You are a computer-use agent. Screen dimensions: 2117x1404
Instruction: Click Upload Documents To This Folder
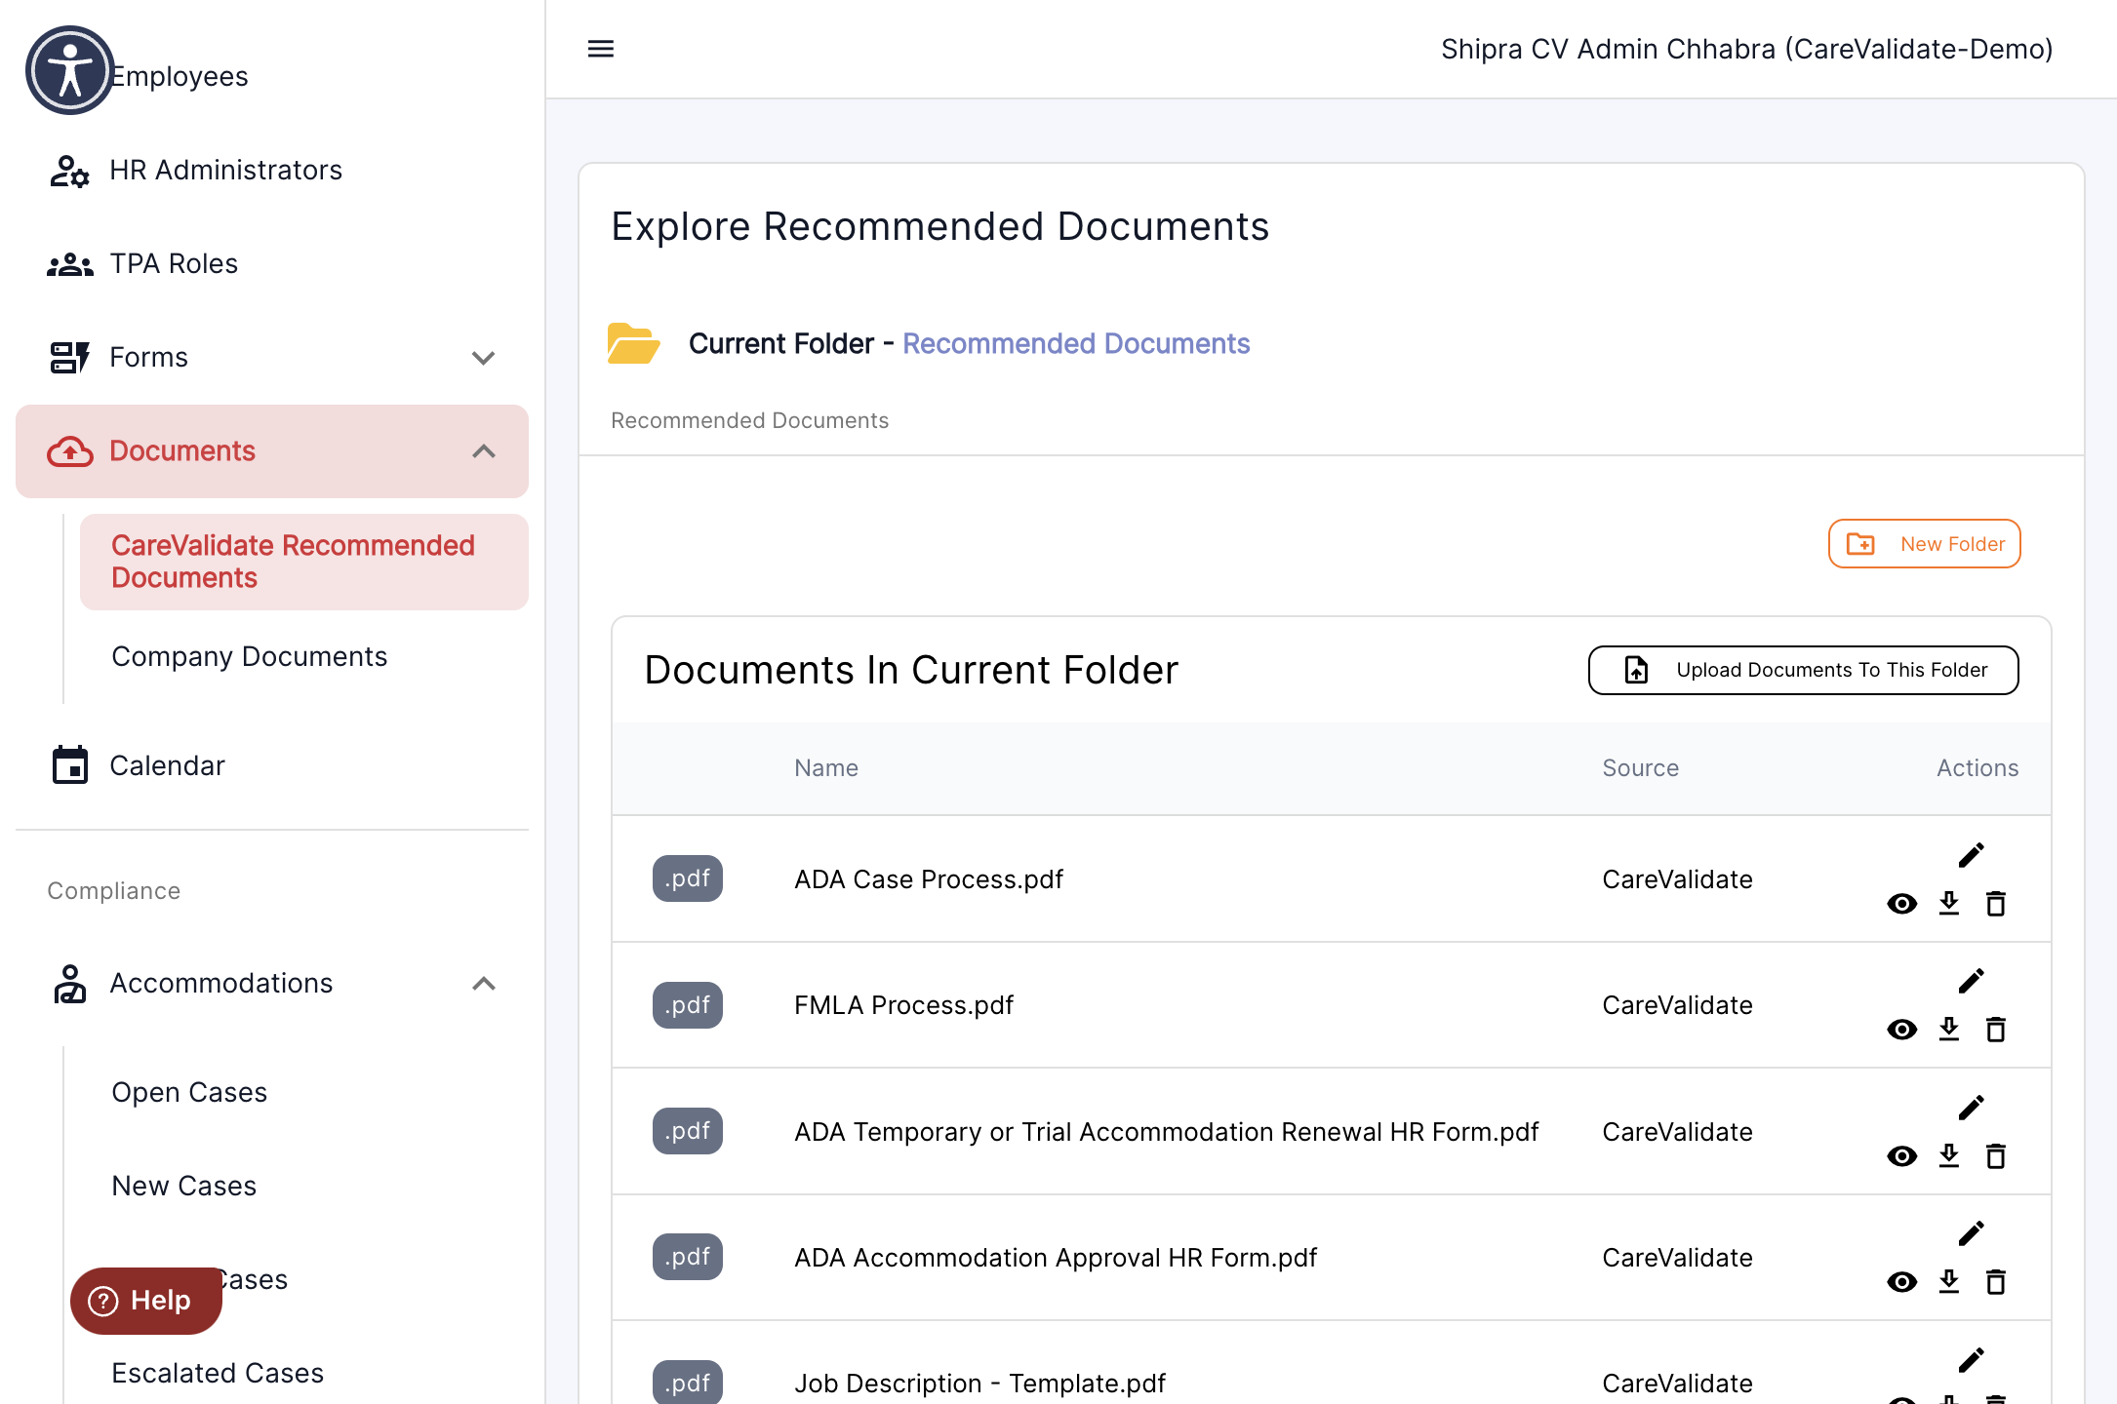click(1803, 670)
